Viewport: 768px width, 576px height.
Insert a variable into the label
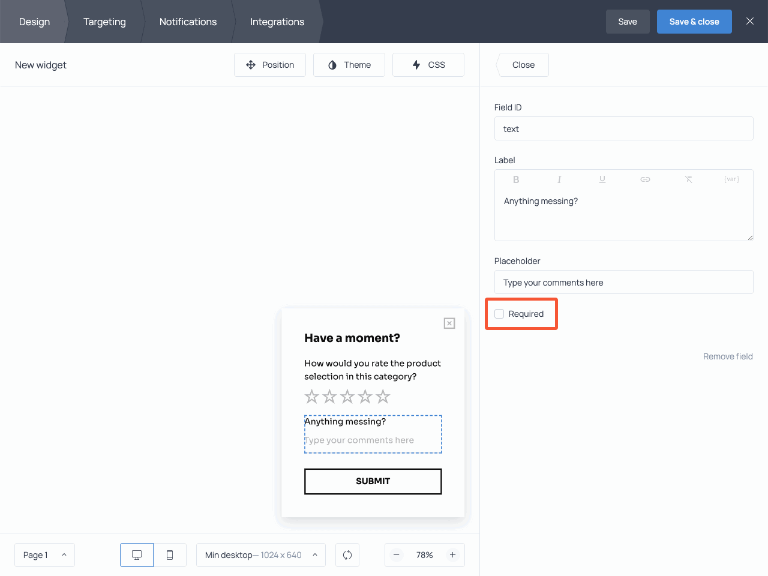click(731, 179)
